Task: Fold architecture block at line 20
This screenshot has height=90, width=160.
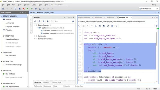Action: pyautogui.click(x=82, y=77)
